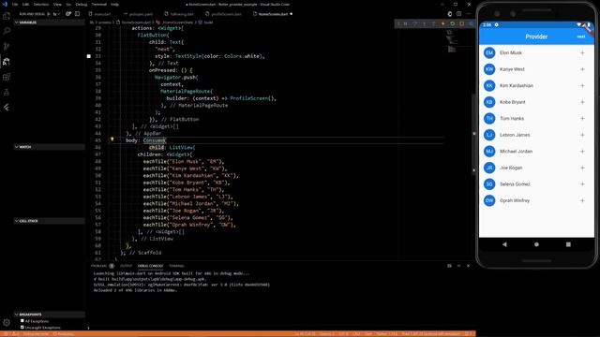Open the Manage gear in the activity bar
Viewport: 600px width, 337px height.
coord(7,323)
